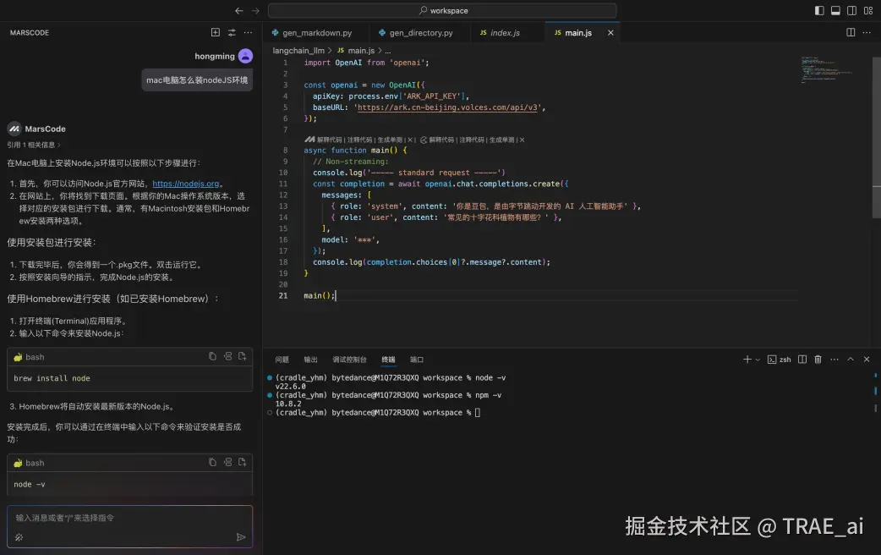Focus the workspace search box
This screenshot has width=881, height=555.
(442, 11)
